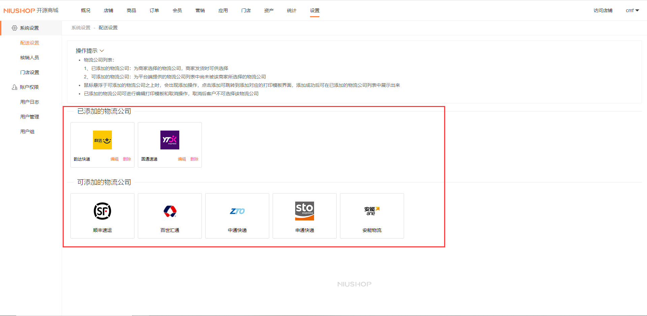
Task: Click the SF Express logo
Action: point(102,211)
